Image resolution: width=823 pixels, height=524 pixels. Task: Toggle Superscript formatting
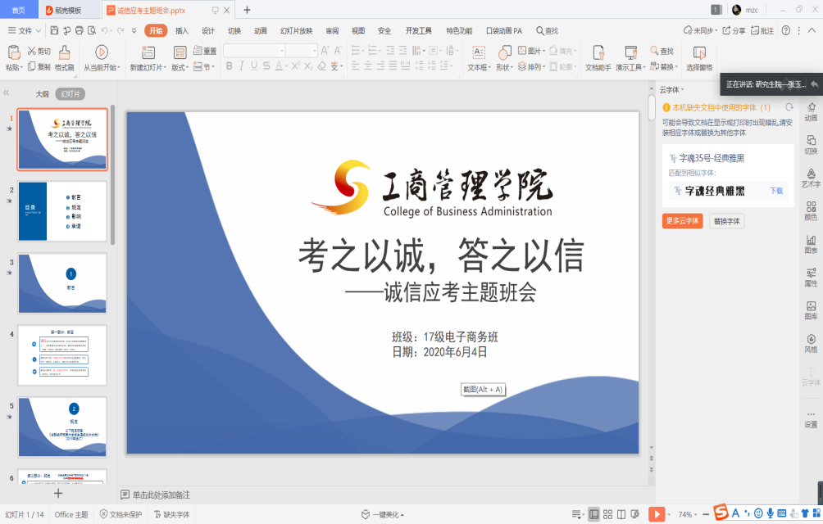pyautogui.click(x=295, y=66)
